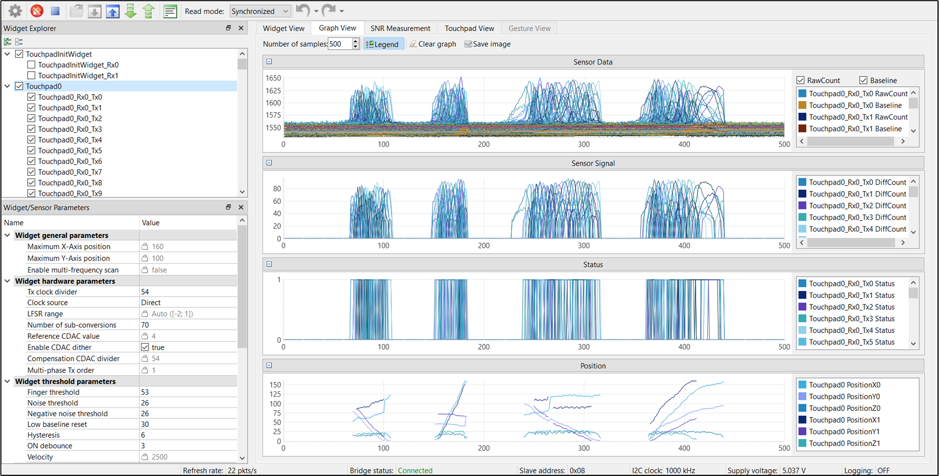Click lock icon beside Maximum X-Axis position
This screenshot has height=476, width=939.
145,246
